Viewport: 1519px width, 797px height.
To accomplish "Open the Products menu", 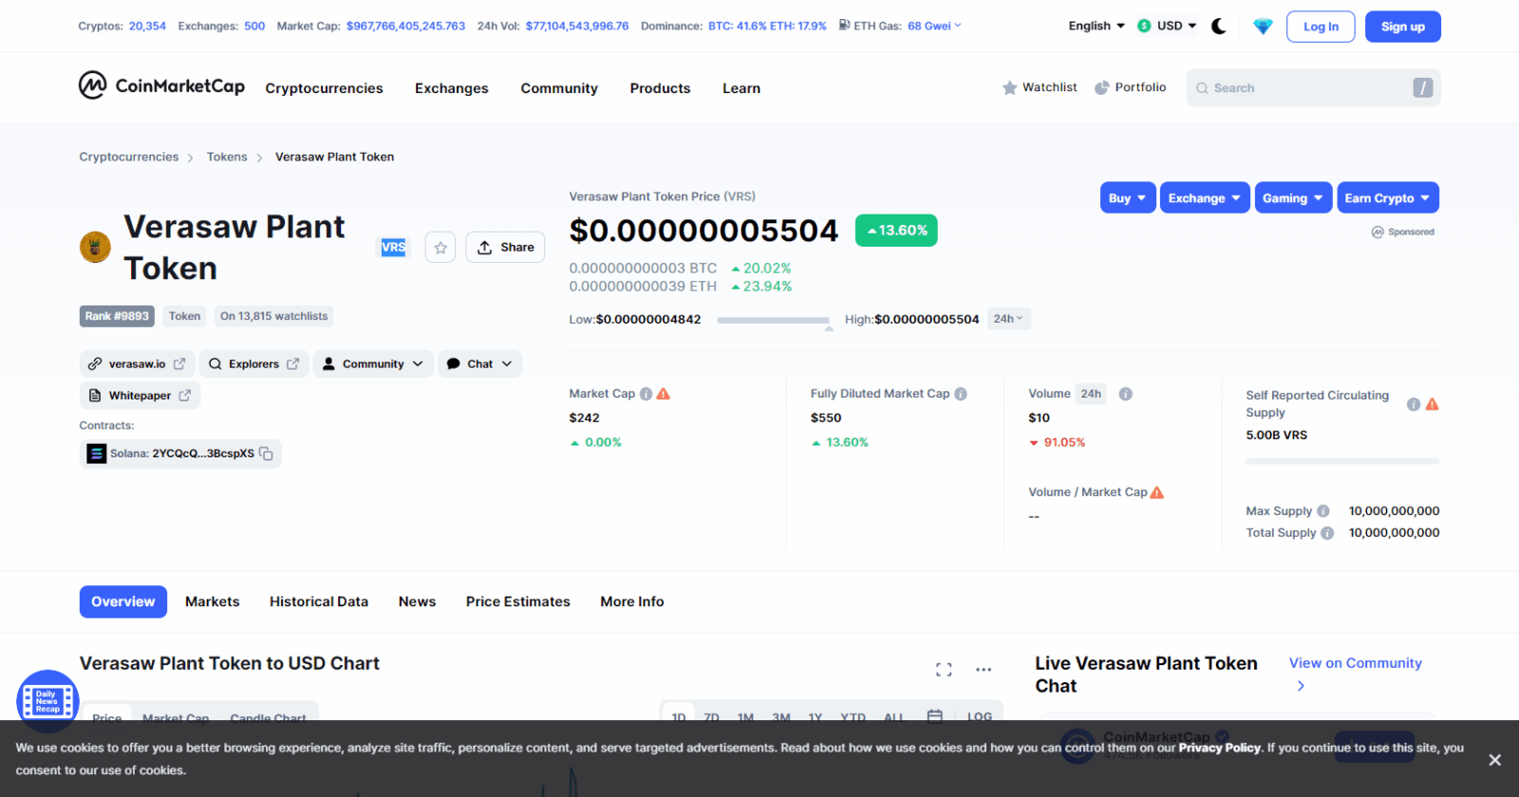I will pyautogui.click(x=660, y=88).
